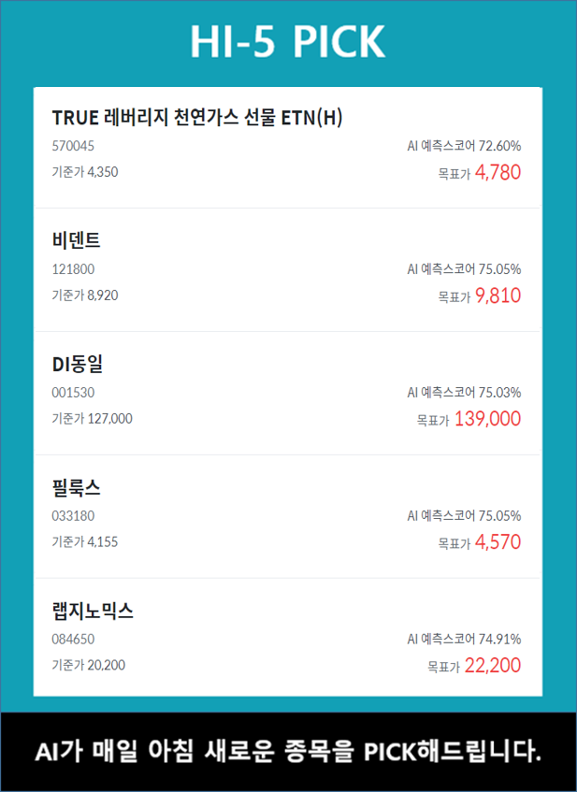Open the 랩지노믹스 stock entry

click(94, 611)
